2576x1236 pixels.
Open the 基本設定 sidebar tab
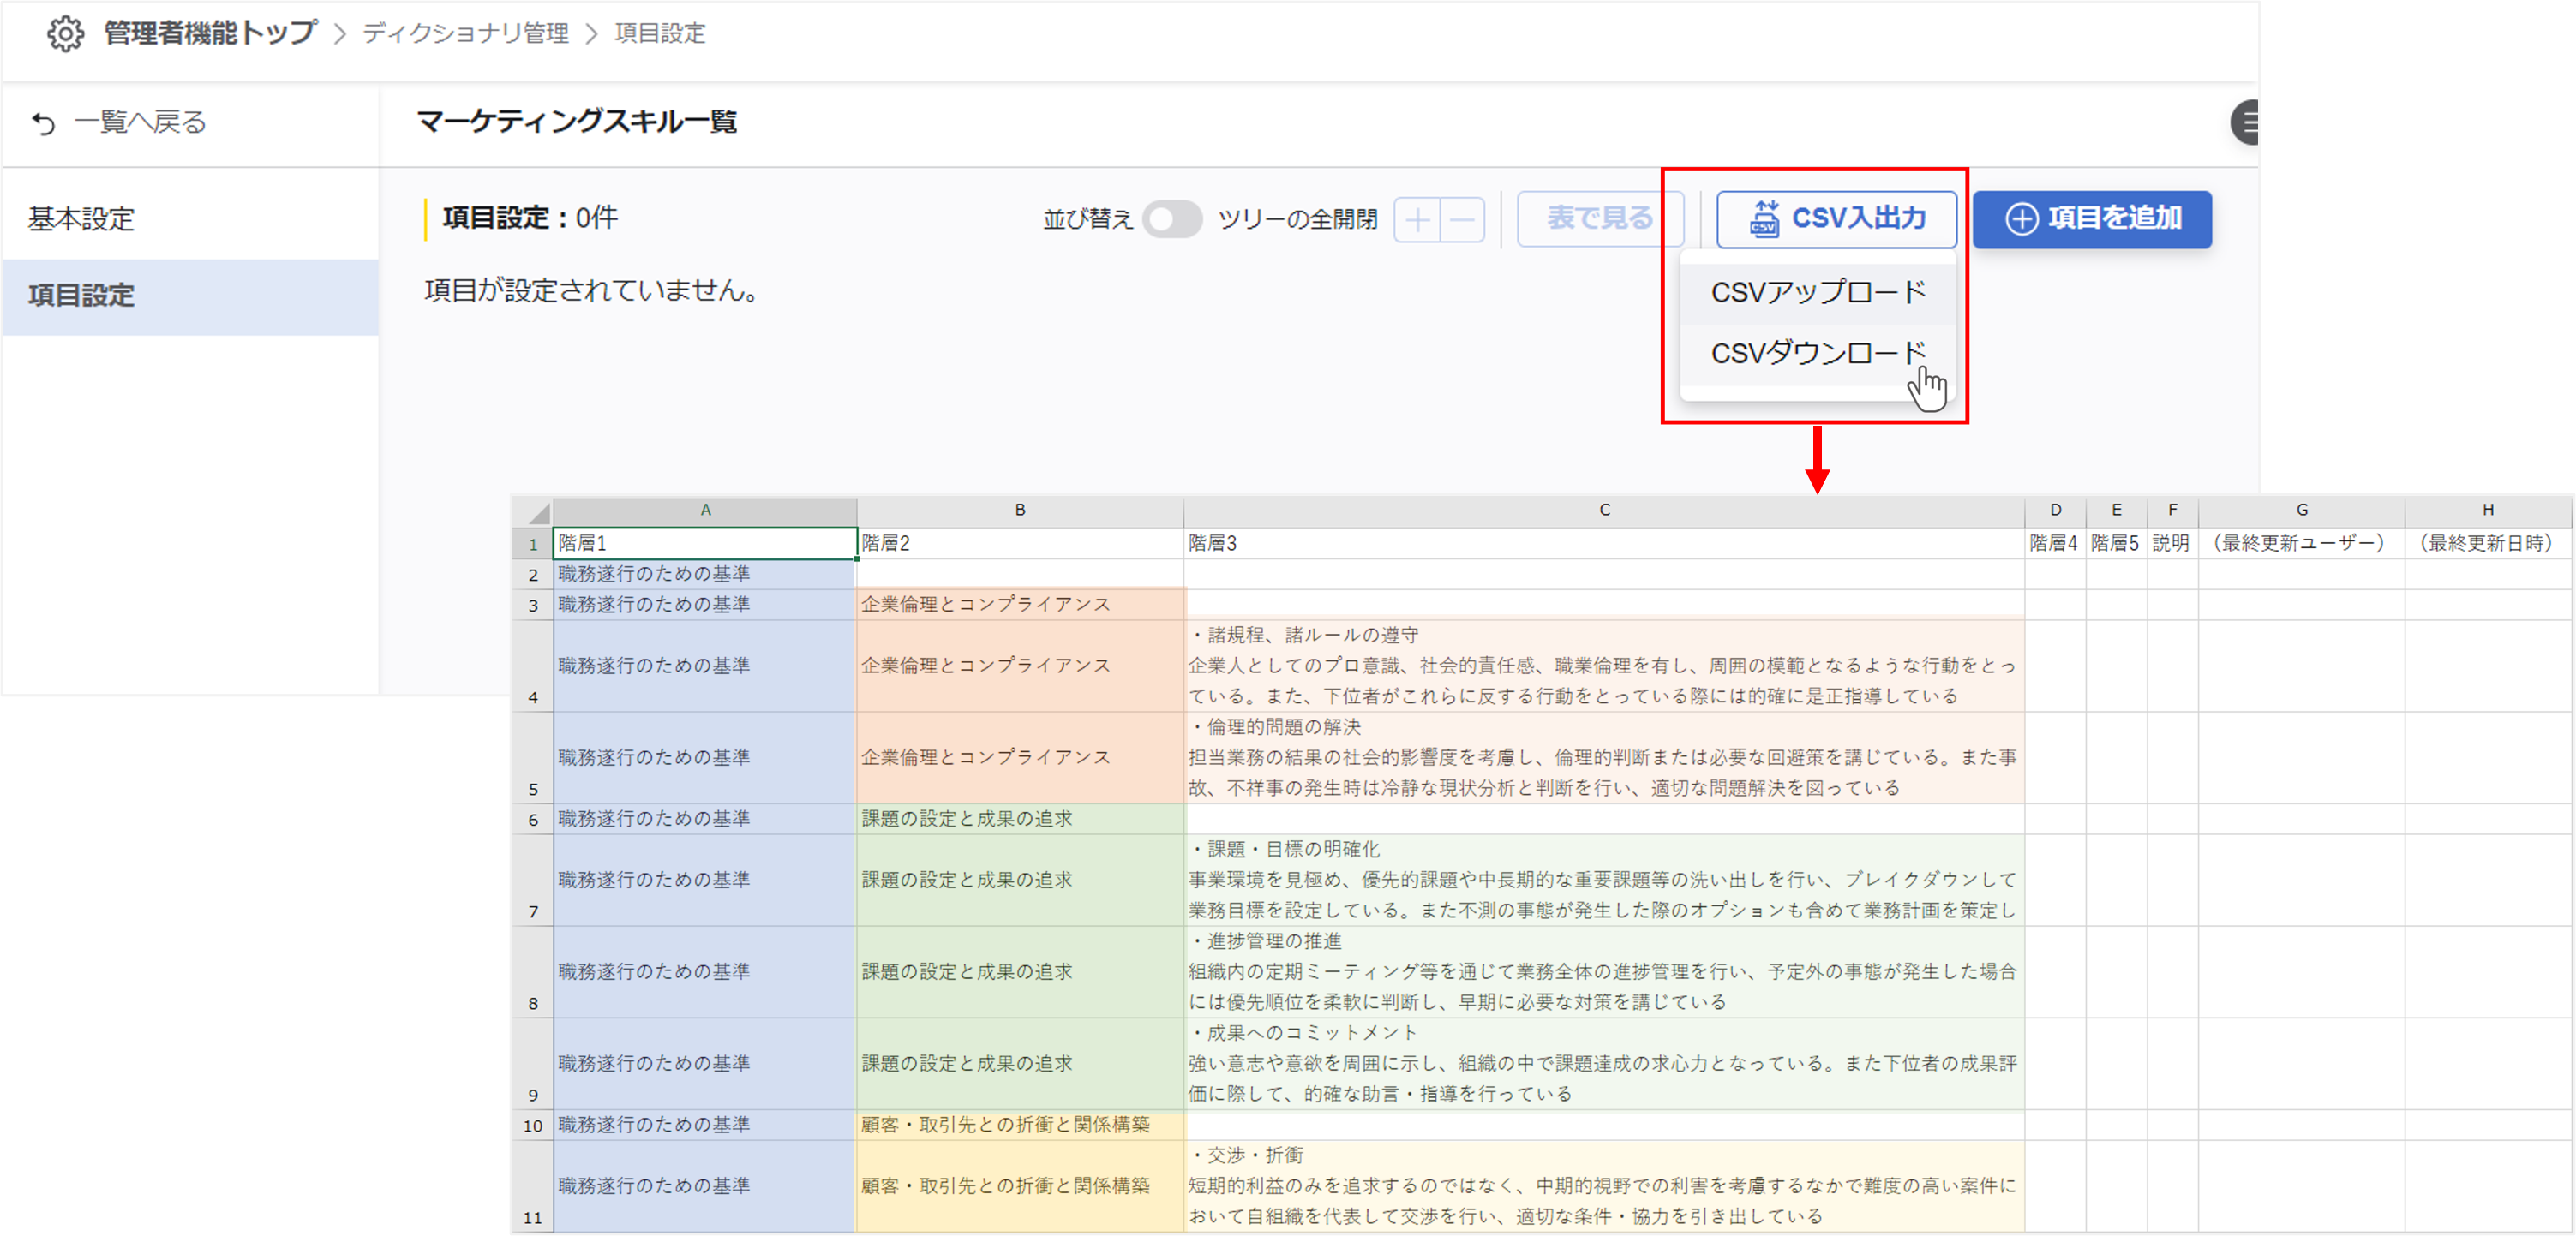coord(82,218)
